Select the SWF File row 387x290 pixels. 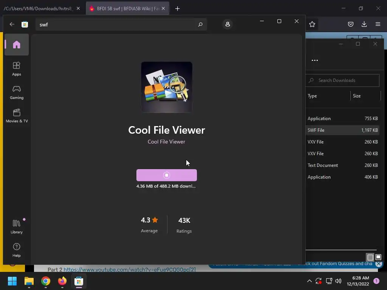click(x=342, y=130)
